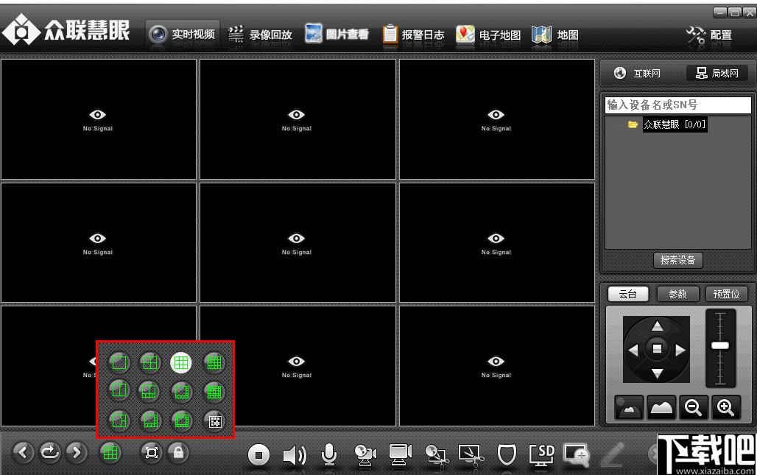The width and height of the screenshot is (757, 475).
Task: Mute the speaker audio icon
Action: pos(295,456)
